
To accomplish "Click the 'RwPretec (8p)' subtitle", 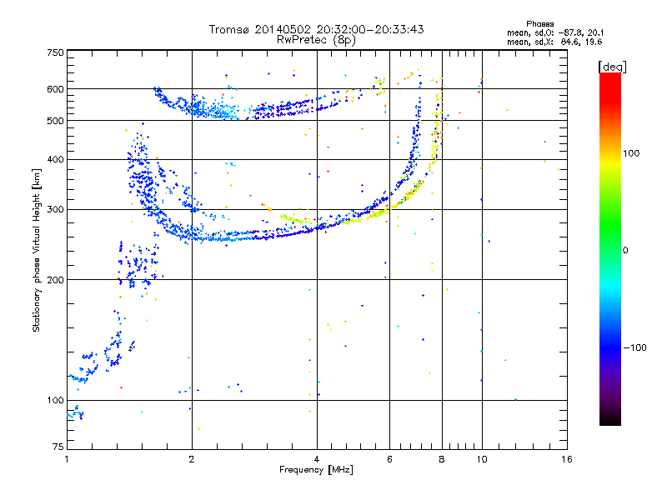I will [316, 40].
